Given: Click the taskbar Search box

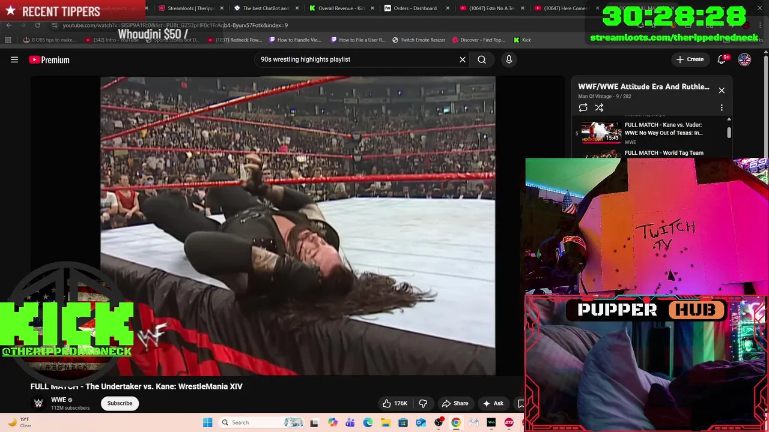Looking at the screenshot, I should tap(261, 422).
